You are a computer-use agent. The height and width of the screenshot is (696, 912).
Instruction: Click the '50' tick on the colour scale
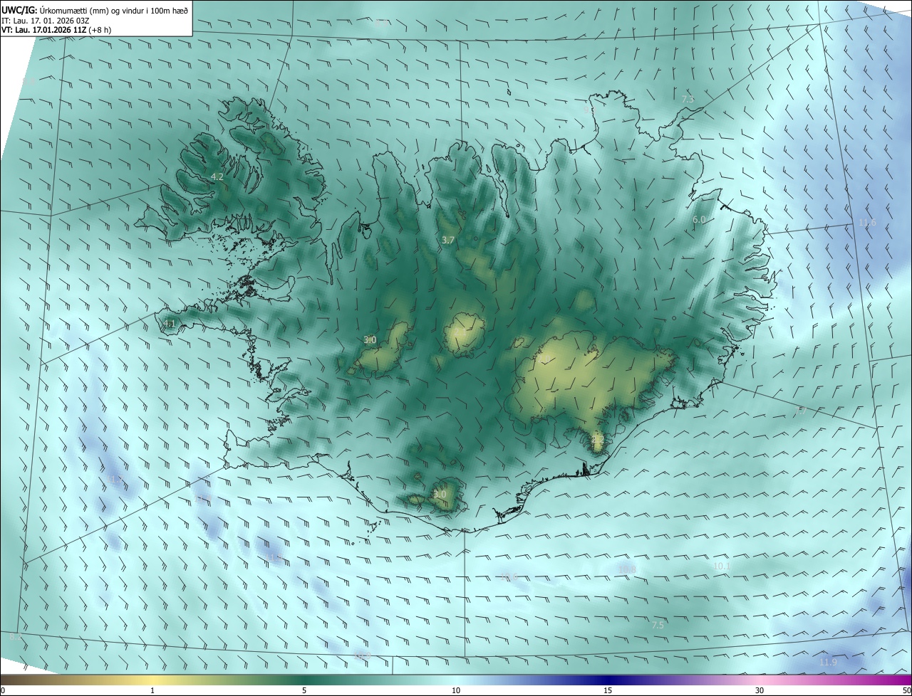(906, 691)
